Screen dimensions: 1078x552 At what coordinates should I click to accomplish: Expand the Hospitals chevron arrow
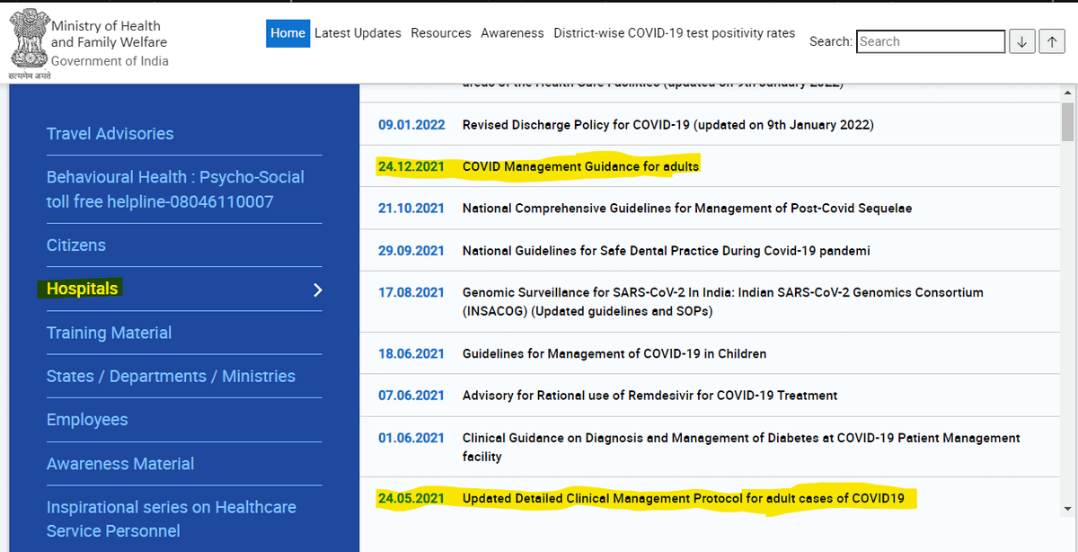tap(317, 289)
